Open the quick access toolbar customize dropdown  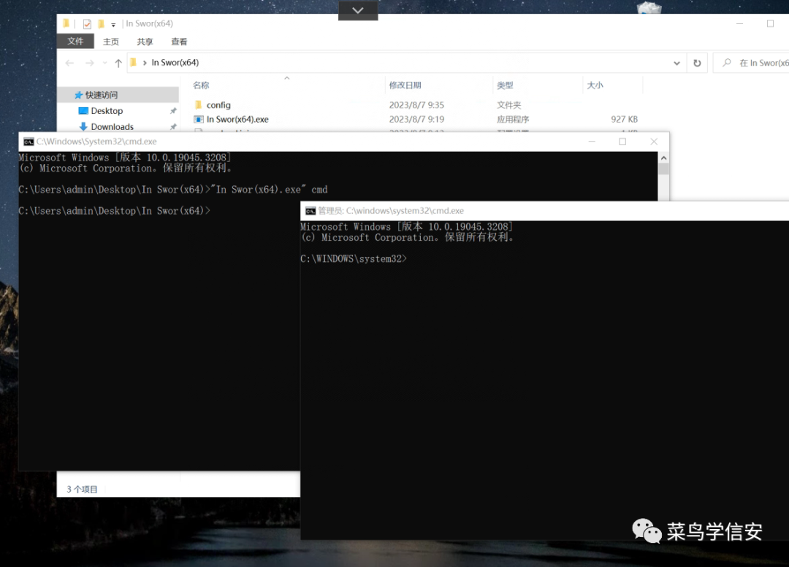point(113,24)
